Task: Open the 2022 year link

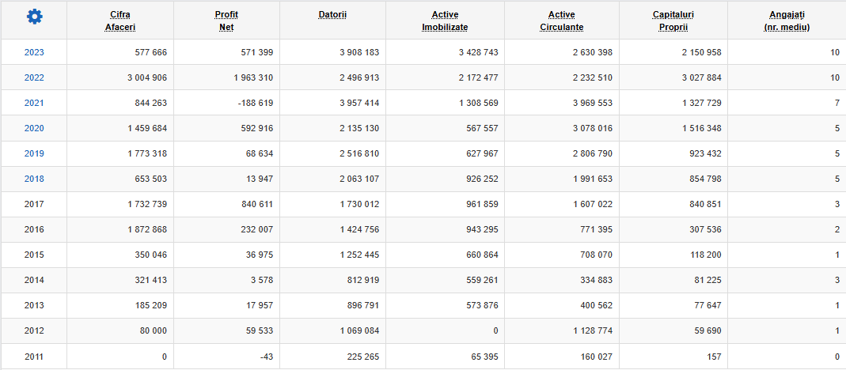Action: click(x=34, y=77)
